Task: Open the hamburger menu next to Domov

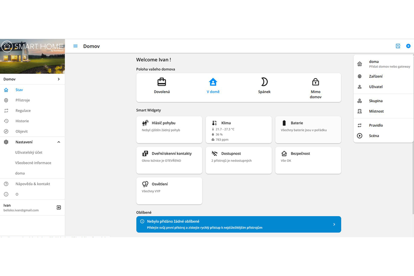Action: 75,46
